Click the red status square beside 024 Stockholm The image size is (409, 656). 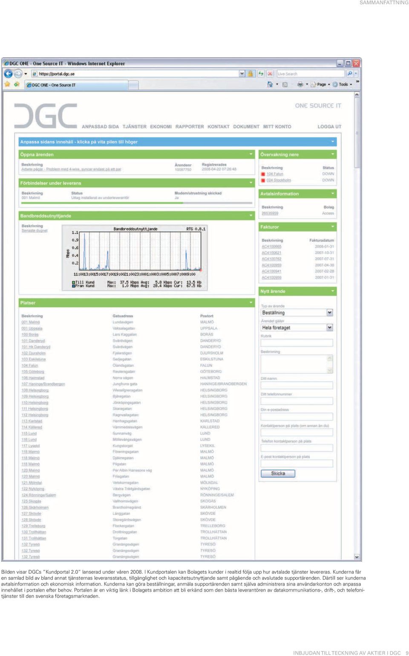[x=263, y=180]
